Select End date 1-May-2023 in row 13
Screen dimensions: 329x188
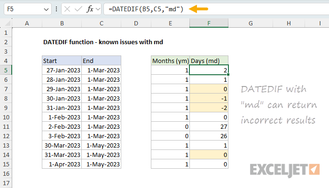point(102,145)
